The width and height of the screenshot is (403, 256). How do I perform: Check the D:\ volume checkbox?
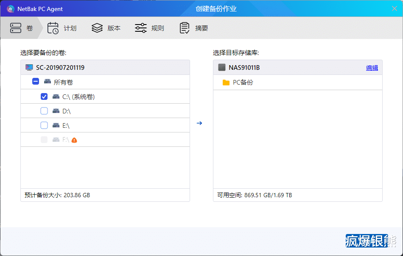click(x=44, y=111)
